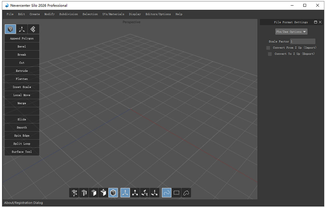Viewport: 326px width, 208px height.
Task: Open the Subdivision menu
Action: pos(68,14)
